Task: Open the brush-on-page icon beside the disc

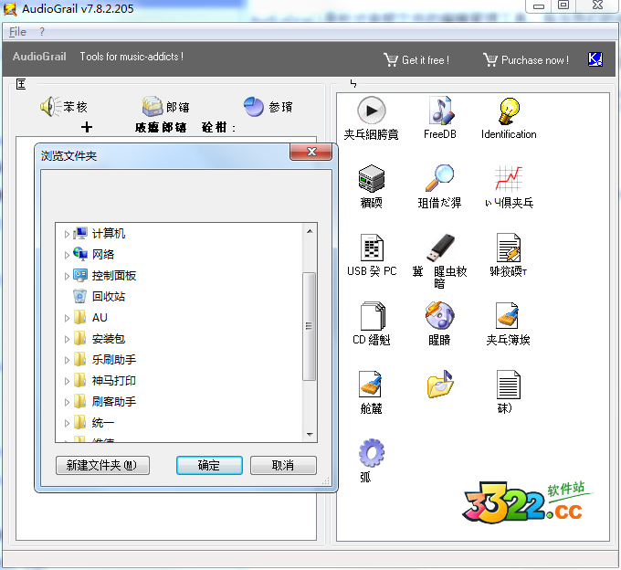Action: (x=508, y=316)
